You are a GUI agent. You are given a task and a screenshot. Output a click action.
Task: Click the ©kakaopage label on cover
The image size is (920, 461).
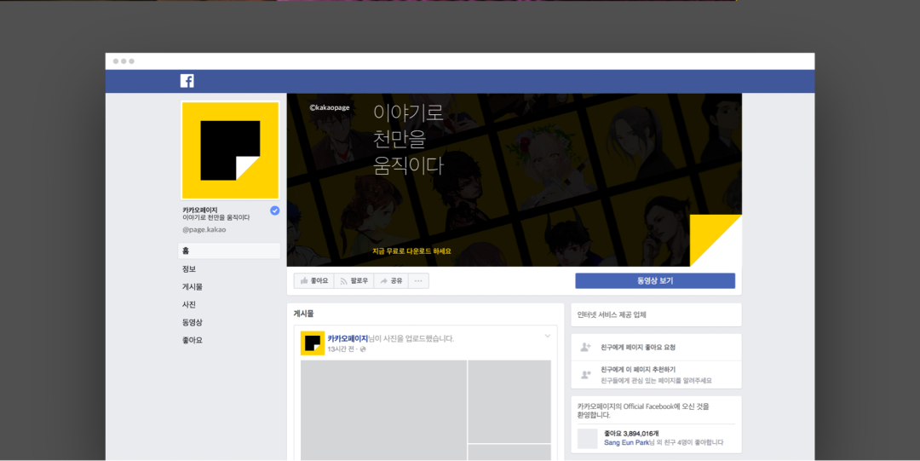[x=329, y=108]
